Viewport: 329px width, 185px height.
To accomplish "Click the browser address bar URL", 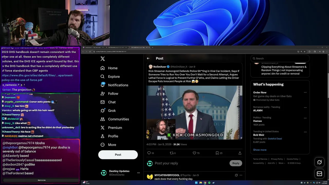I will coord(111,52).
